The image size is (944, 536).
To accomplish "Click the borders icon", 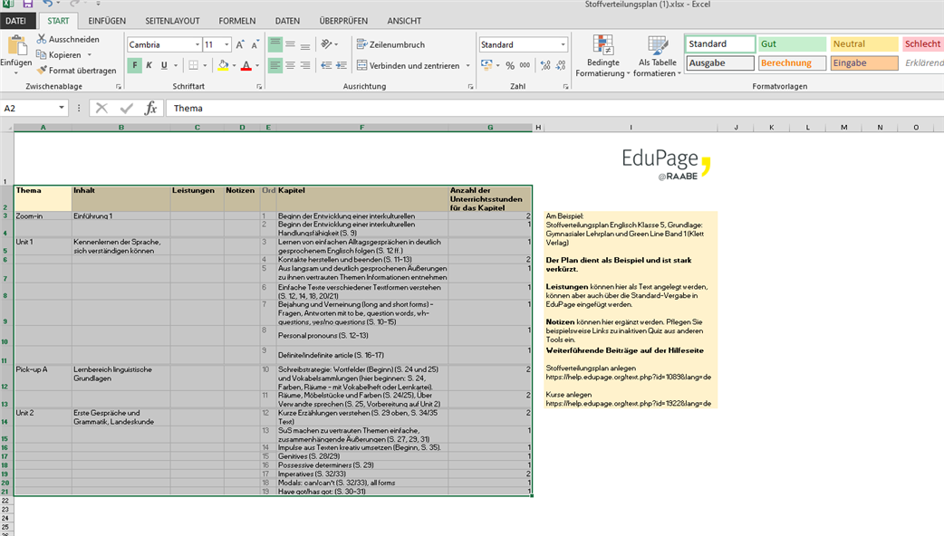I will [193, 65].
